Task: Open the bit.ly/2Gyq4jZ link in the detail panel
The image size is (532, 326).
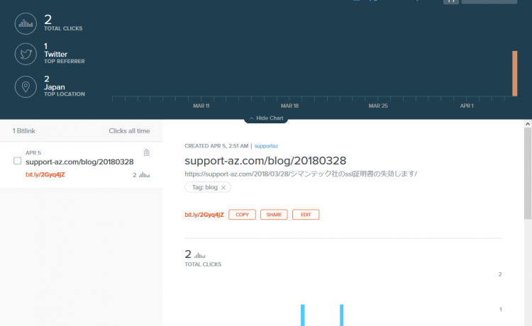Action: click(204, 215)
